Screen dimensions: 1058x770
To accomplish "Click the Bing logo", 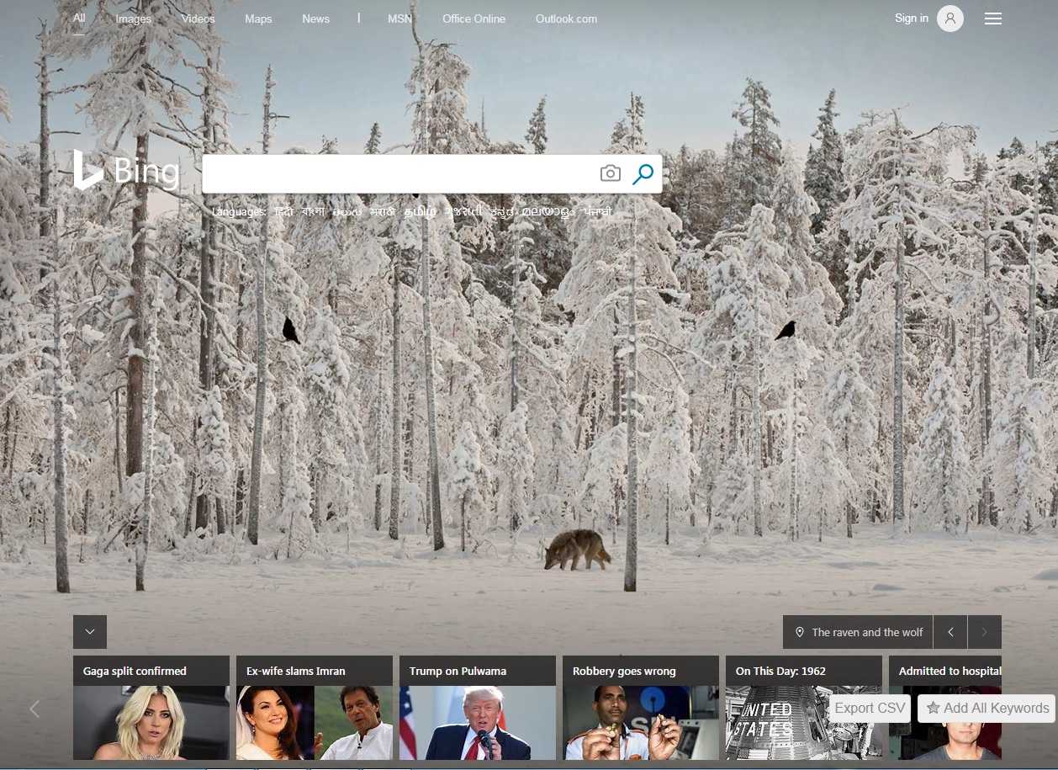I will [126, 171].
